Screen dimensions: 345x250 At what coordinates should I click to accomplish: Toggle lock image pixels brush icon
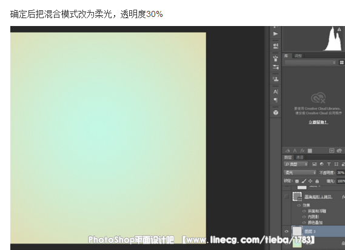point(304,181)
